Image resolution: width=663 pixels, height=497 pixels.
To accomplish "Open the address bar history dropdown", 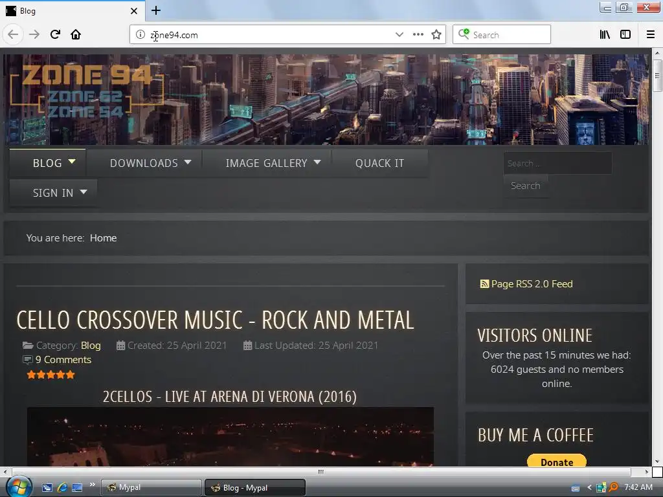I will (x=399, y=35).
